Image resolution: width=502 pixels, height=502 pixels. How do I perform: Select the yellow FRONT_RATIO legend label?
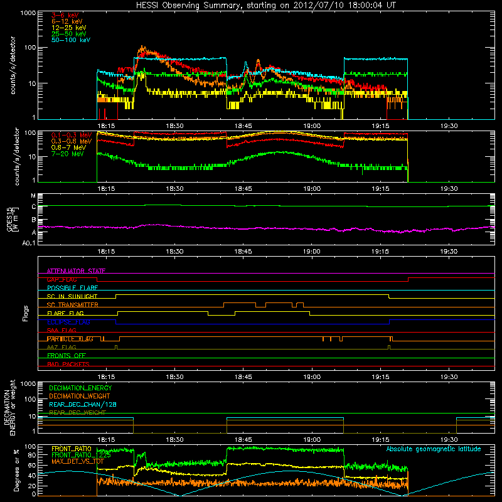(x=72, y=449)
